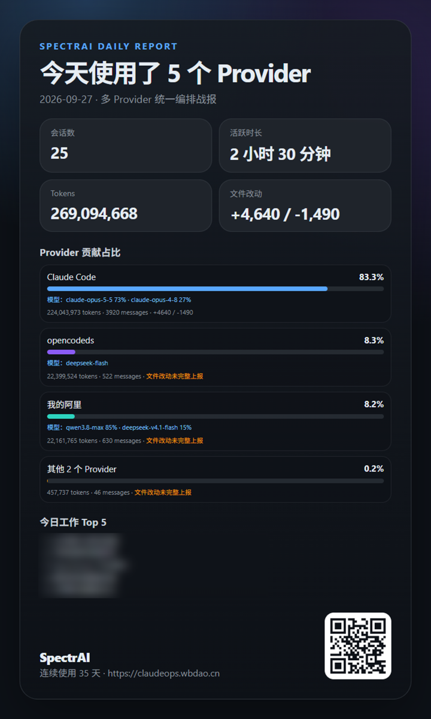The height and width of the screenshot is (719, 431).
Task: Select the 会话数 stat card
Action: tap(126, 146)
